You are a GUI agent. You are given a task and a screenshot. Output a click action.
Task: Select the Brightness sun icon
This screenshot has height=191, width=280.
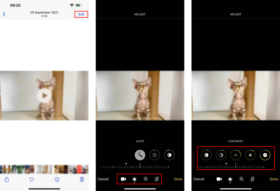click(x=250, y=155)
